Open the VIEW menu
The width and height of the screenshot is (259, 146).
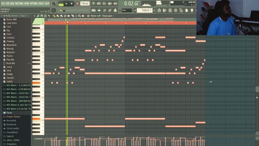(27, 3)
